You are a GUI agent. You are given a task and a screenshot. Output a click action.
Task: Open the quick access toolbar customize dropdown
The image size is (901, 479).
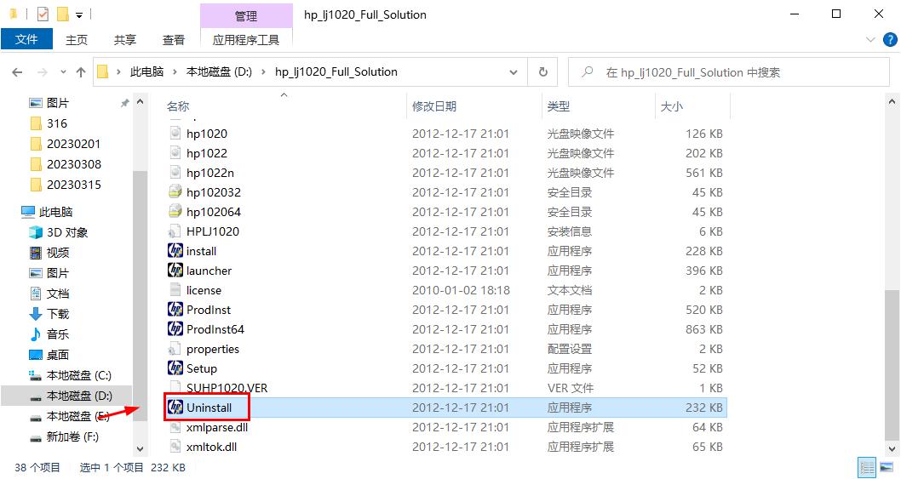pos(79,14)
